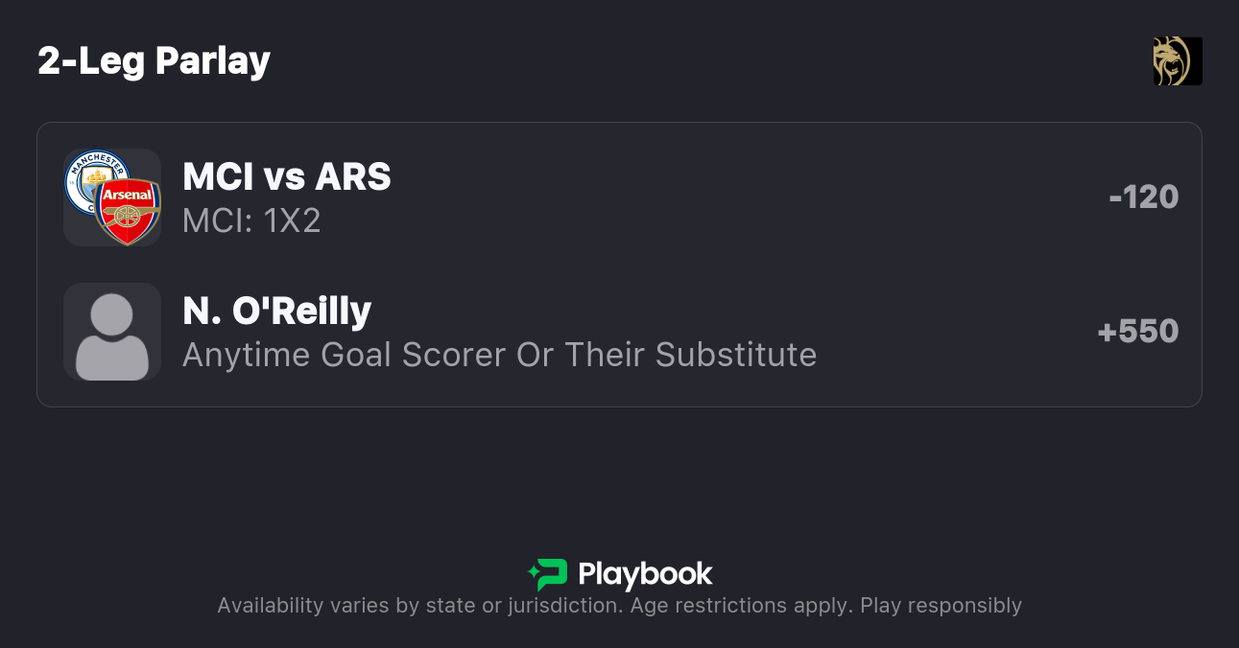Click the Arsenal club crest
The image size is (1239, 648).
[128, 211]
